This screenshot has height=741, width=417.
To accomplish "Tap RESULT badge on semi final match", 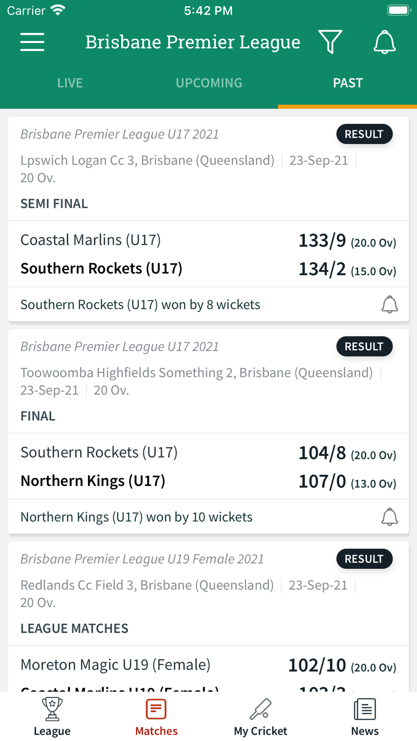I will tap(364, 134).
